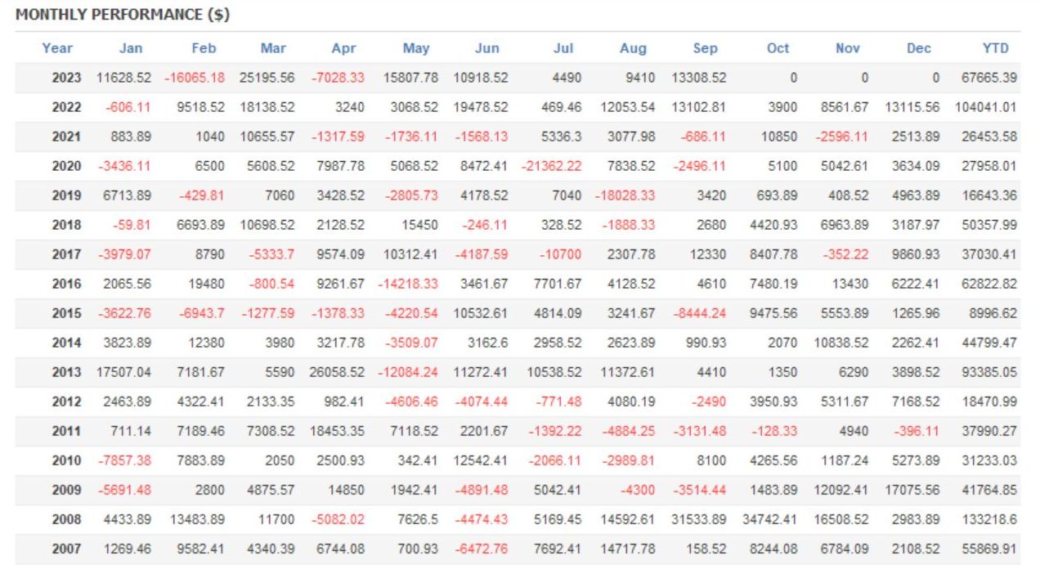Click the Year column header
1040x574 pixels.
point(57,48)
